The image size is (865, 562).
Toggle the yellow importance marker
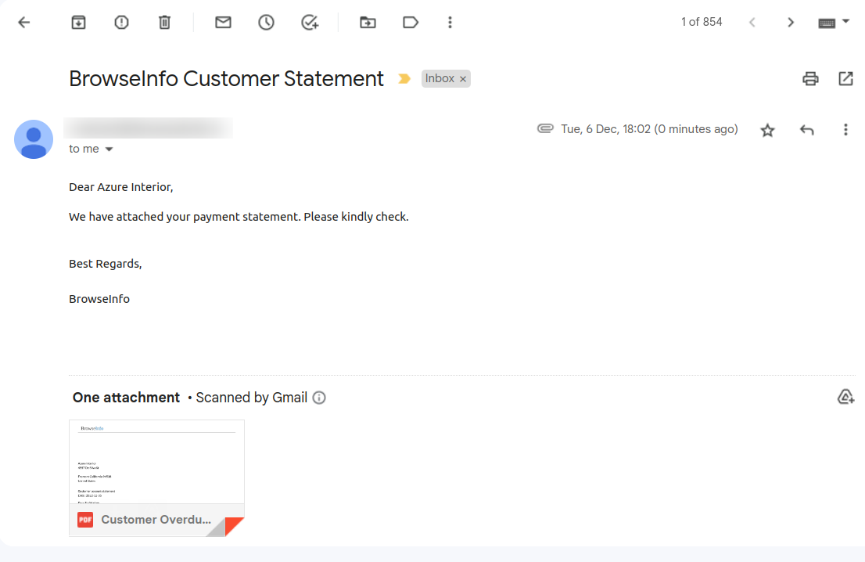(x=404, y=79)
